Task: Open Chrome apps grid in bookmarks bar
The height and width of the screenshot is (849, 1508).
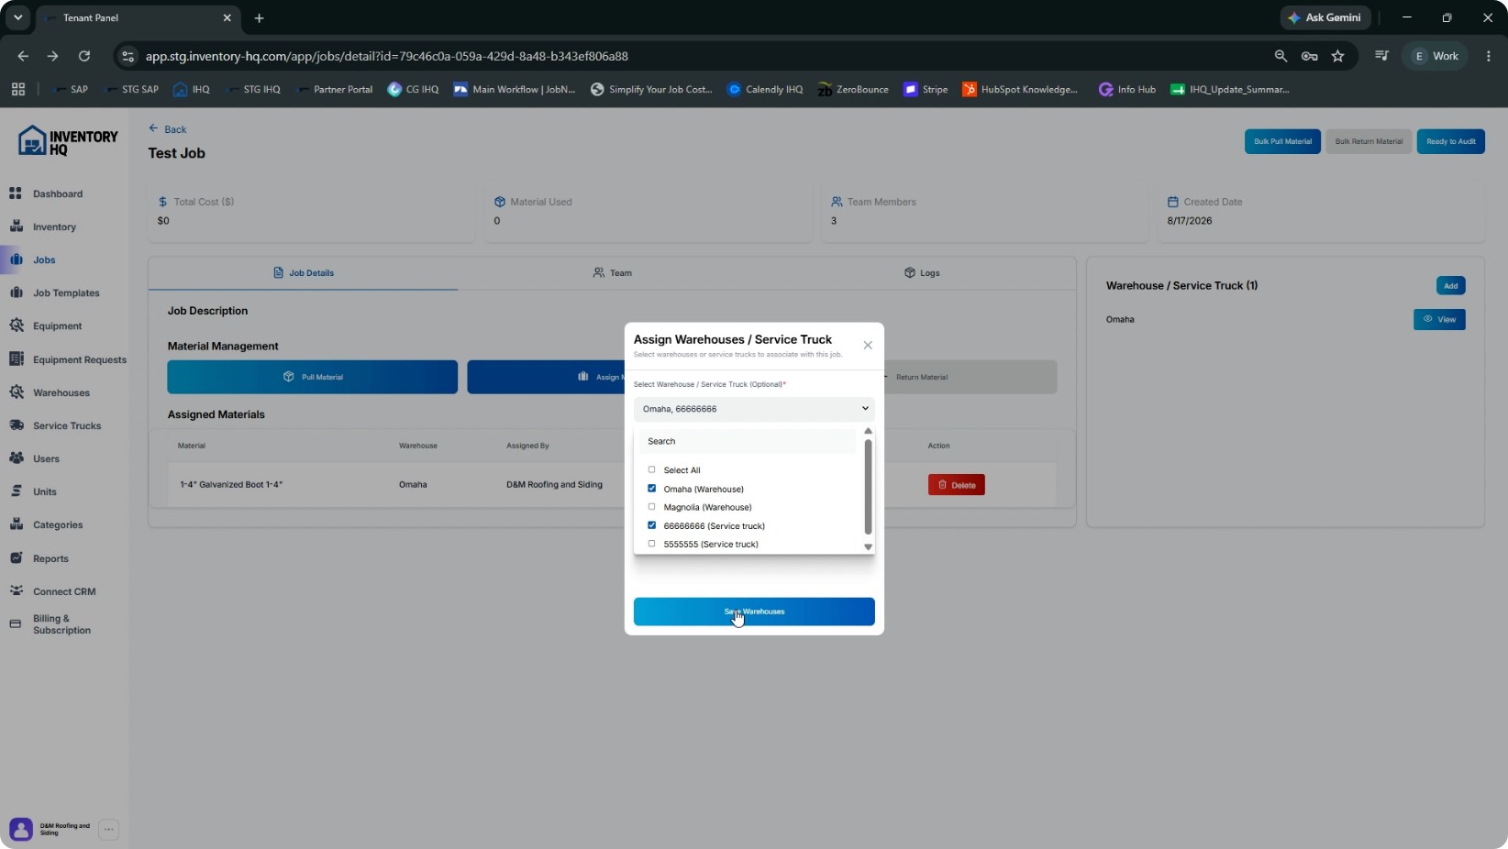Action: [17, 89]
